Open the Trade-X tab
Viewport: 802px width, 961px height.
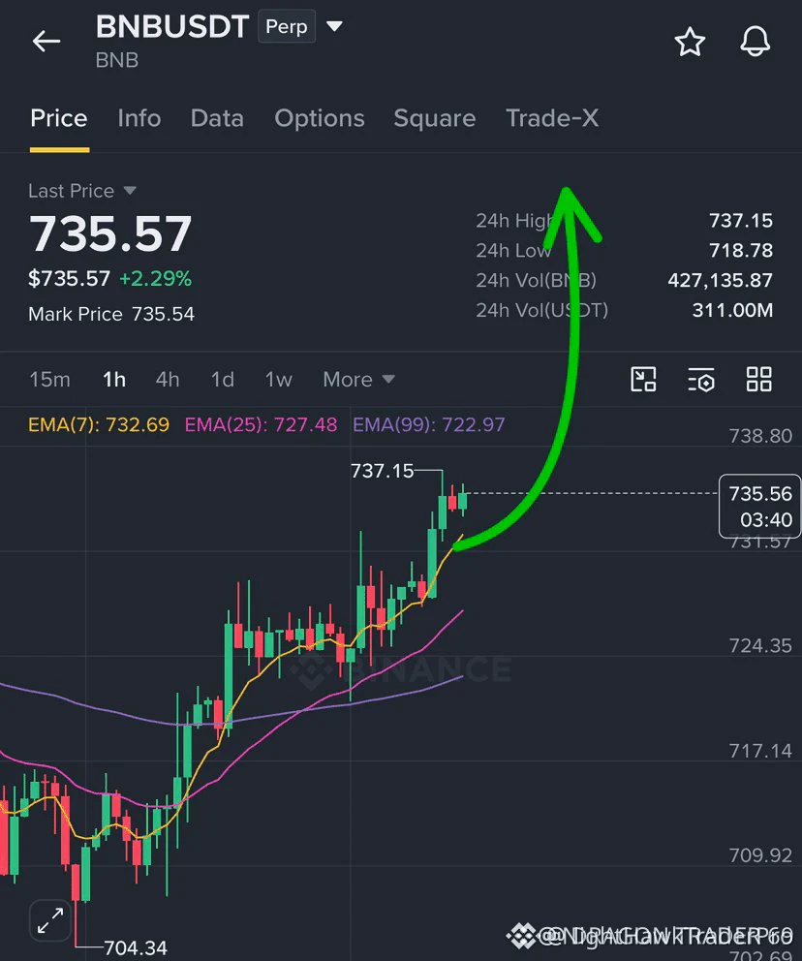(x=552, y=118)
